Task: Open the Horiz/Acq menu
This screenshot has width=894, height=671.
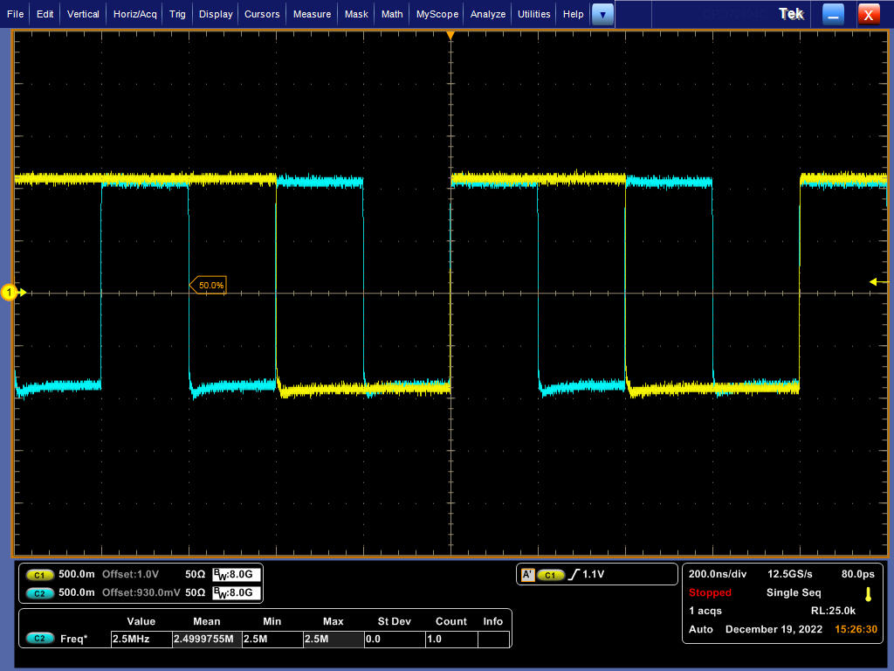Action: (134, 14)
